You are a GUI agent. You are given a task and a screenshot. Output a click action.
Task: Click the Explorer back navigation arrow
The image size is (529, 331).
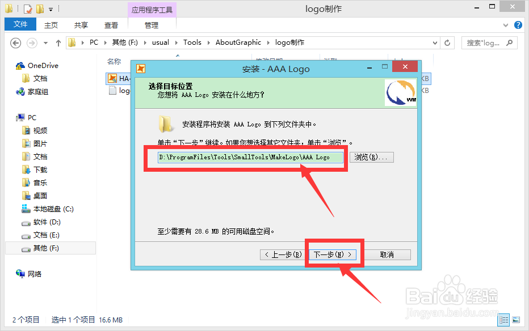pyautogui.click(x=15, y=43)
